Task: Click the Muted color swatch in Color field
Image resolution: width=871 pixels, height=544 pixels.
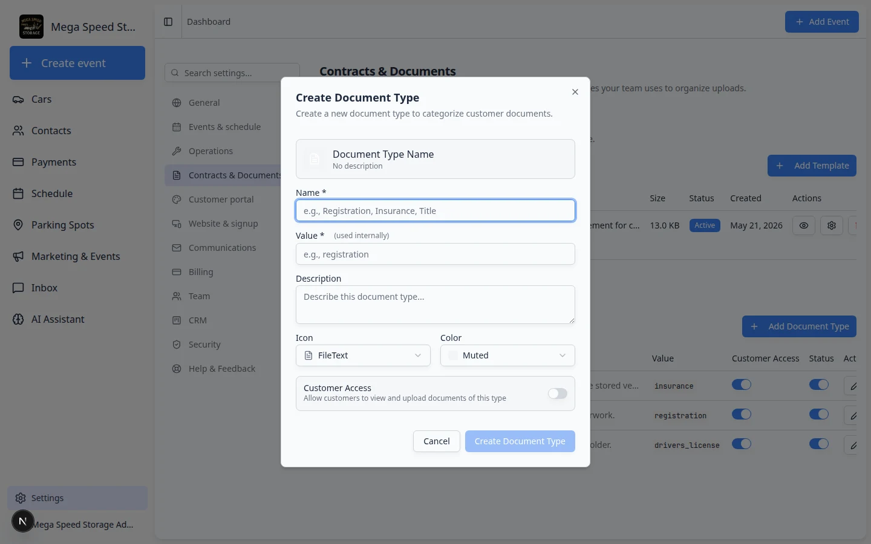Action: click(453, 355)
